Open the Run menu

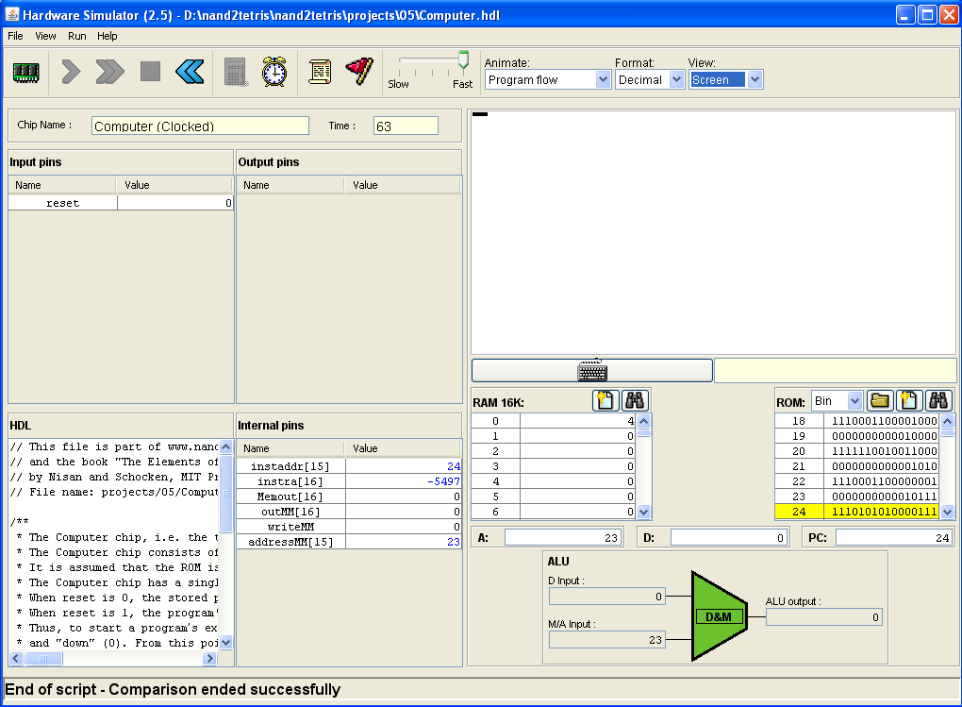[x=76, y=36]
